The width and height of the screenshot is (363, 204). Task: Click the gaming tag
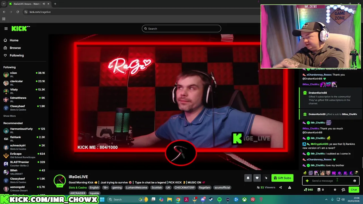point(117,188)
